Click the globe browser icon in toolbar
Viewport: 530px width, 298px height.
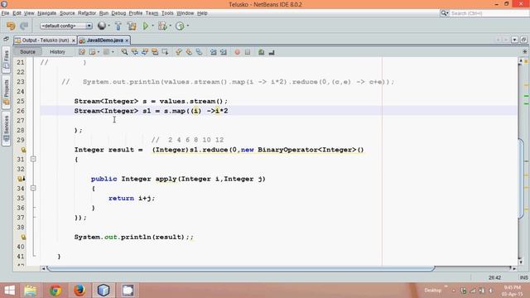[101, 26]
